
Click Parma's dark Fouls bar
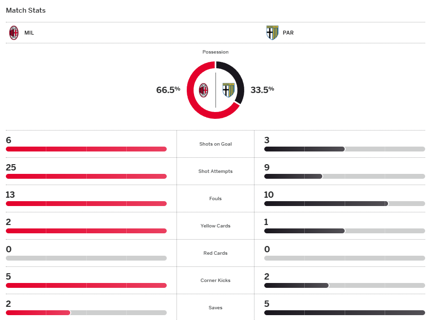[x=326, y=204]
